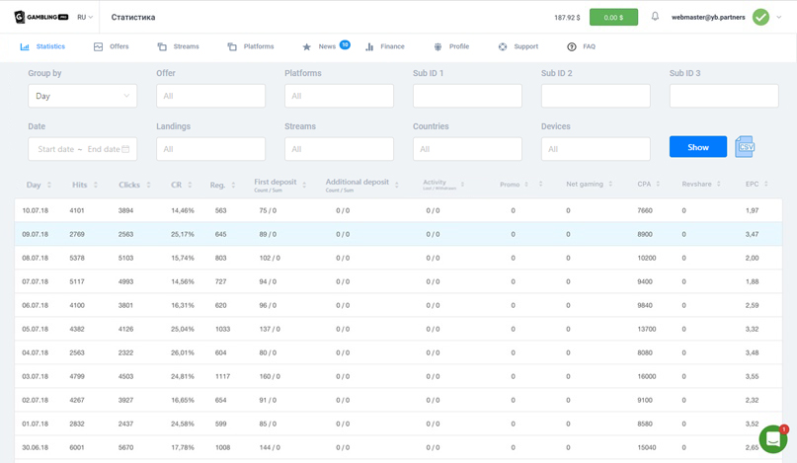
Task: Click the Sub ID 1 input field
Action: [x=467, y=96]
